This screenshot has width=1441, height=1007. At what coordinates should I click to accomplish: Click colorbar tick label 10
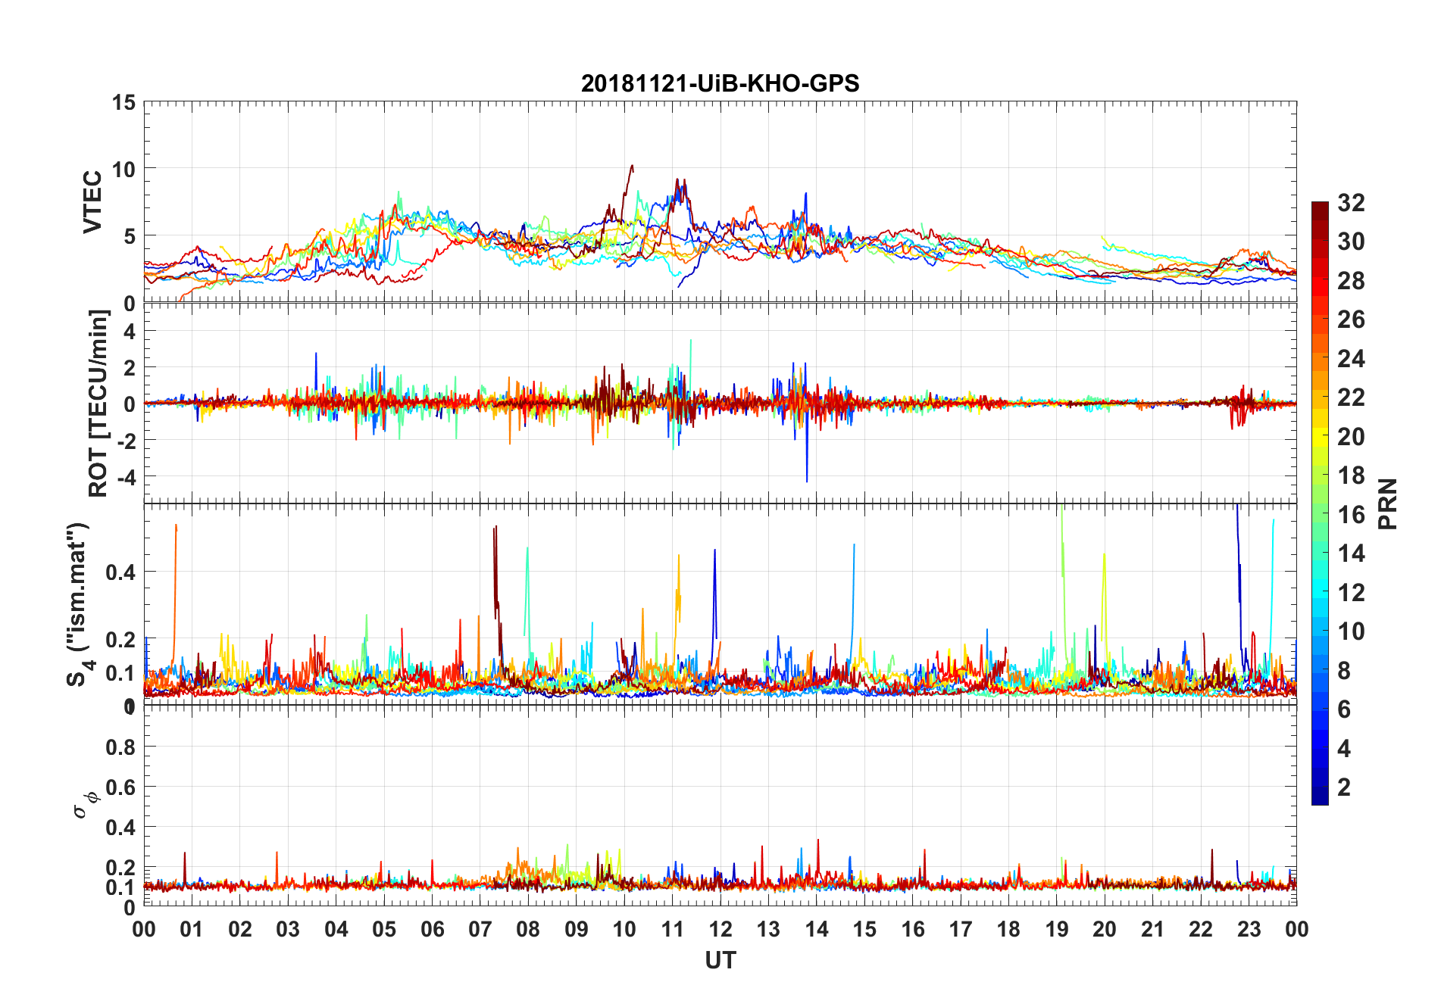coord(1351,631)
